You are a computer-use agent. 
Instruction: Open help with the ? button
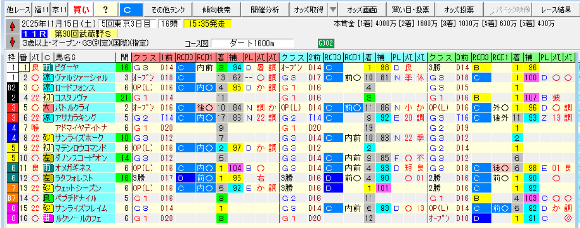105,9
